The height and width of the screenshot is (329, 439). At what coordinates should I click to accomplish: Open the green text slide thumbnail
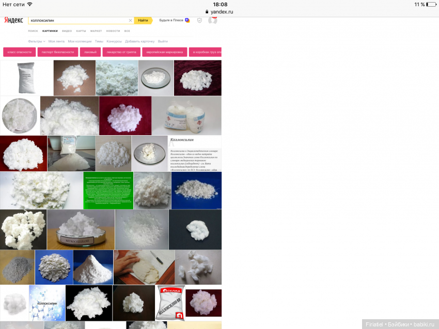click(x=108, y=191)
